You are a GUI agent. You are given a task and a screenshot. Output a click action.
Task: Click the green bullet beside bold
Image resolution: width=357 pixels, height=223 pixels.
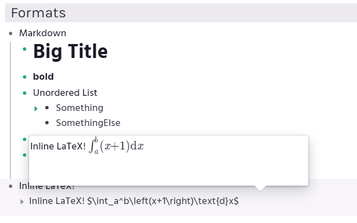coord(25,77)
